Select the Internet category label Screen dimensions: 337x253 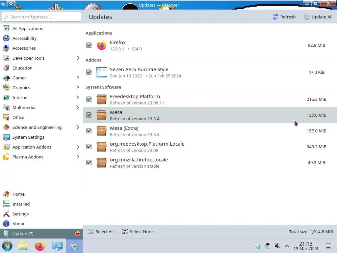21,98
